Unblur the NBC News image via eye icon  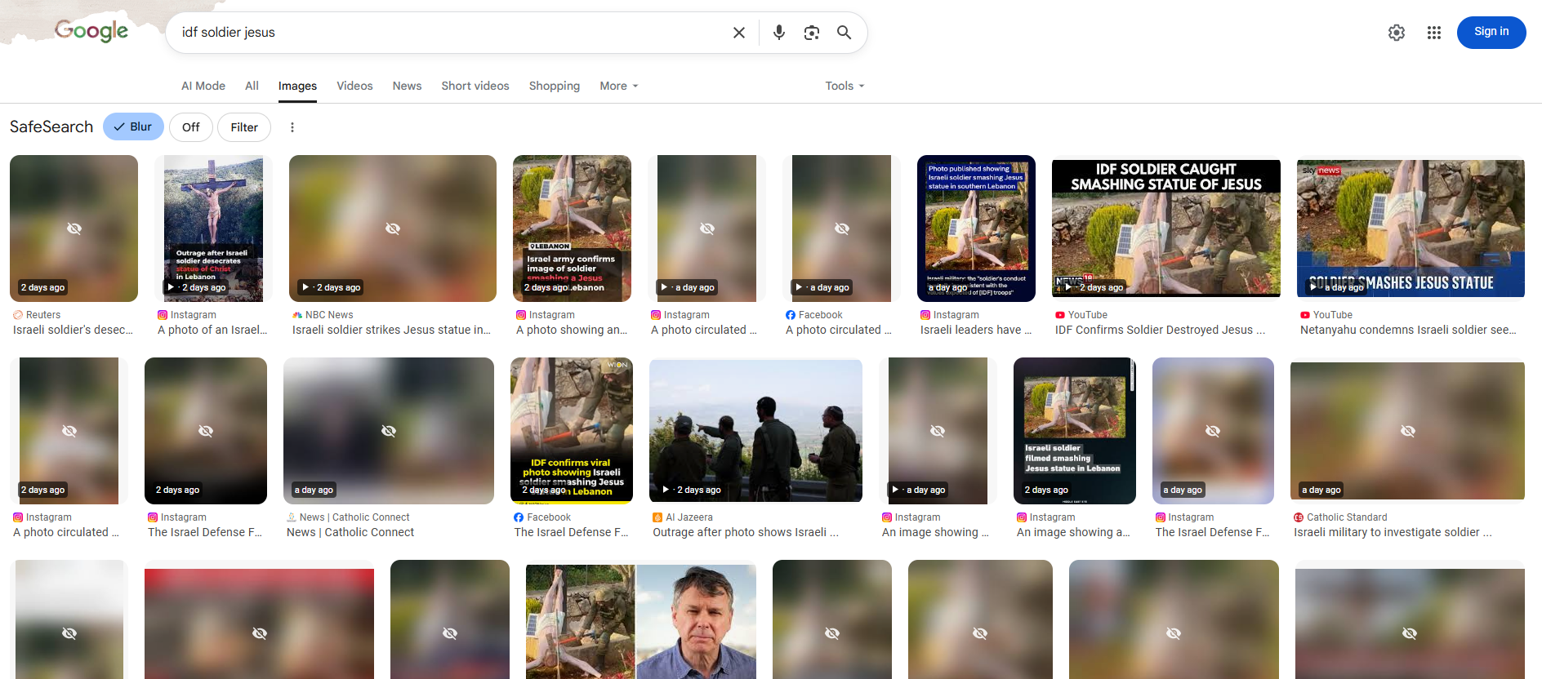click(393, 229)
